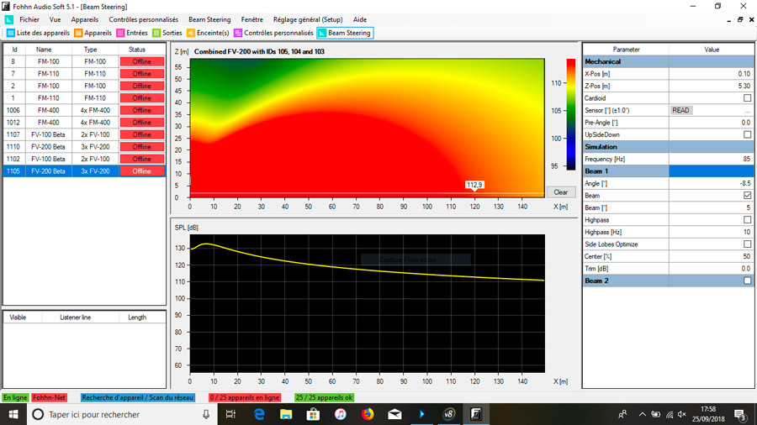Open iTunes from the taskbar
The image size is (757, 425).
click(341, 414)
